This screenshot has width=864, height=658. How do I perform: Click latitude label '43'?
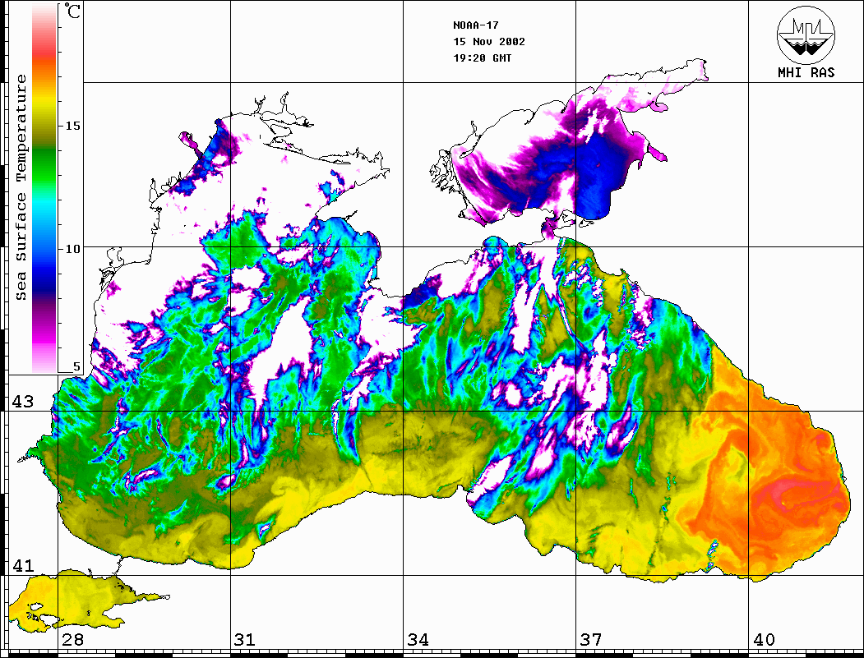click(23, 402)
